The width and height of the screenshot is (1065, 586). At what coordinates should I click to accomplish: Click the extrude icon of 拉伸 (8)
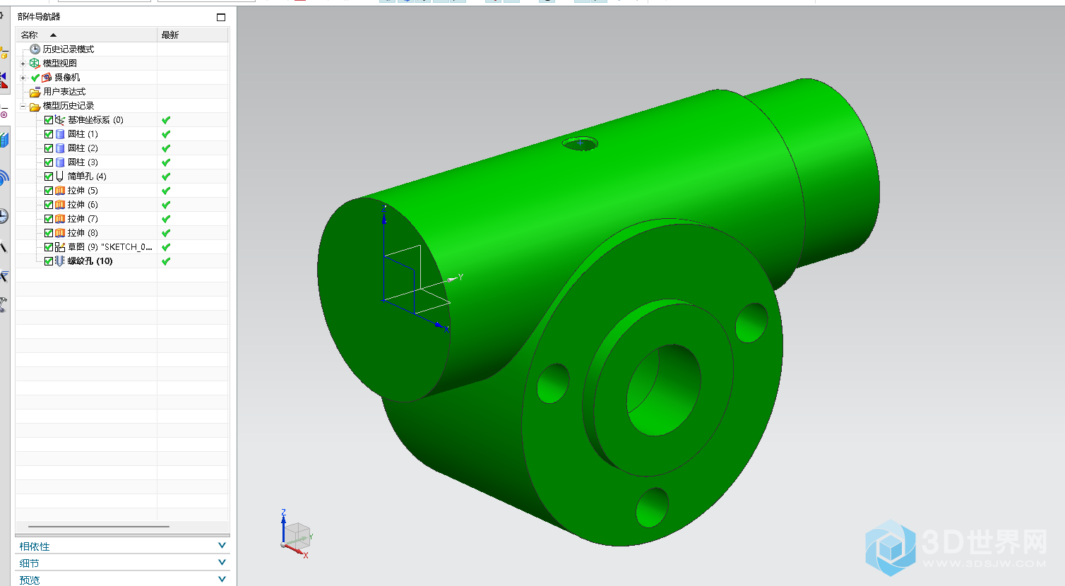pyautogui.click(x=60, y=233)
